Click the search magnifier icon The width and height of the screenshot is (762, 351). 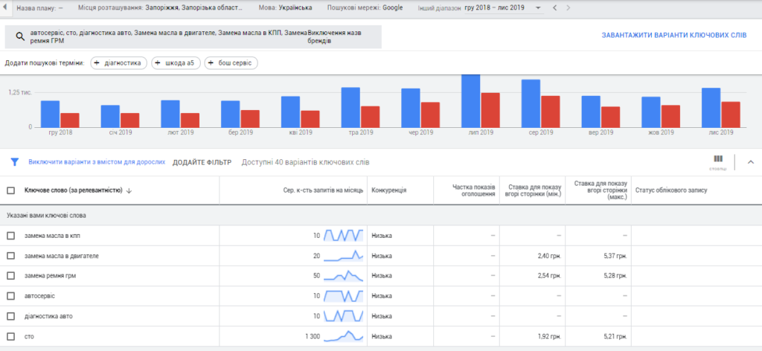click(20, 37)
